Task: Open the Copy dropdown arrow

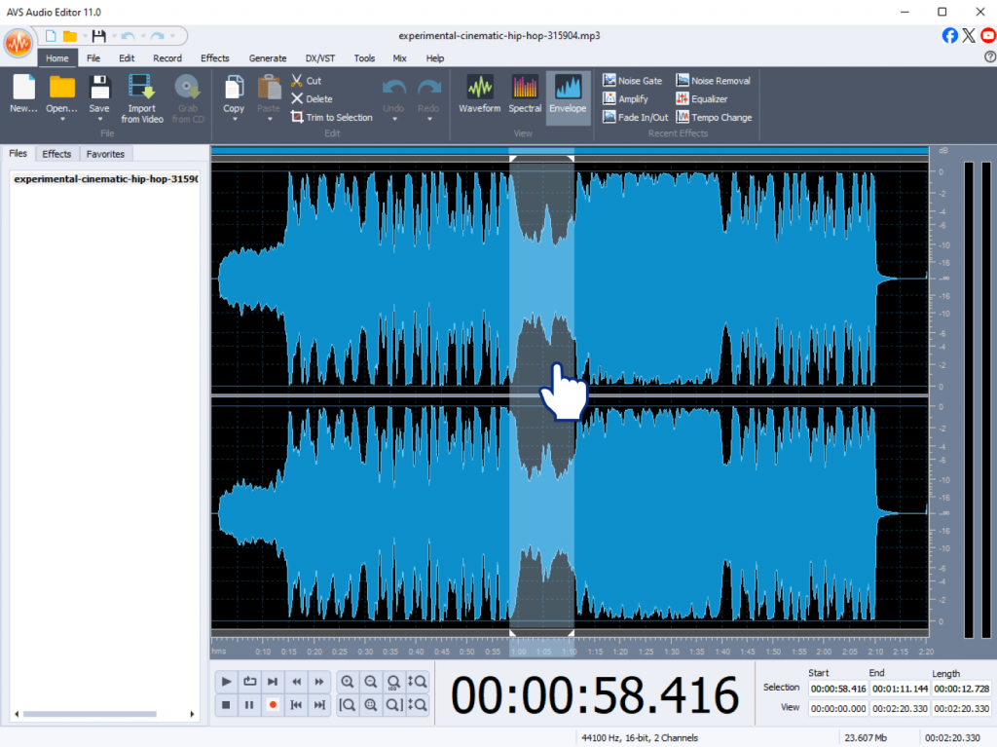Action: click(x=234, y=121)
